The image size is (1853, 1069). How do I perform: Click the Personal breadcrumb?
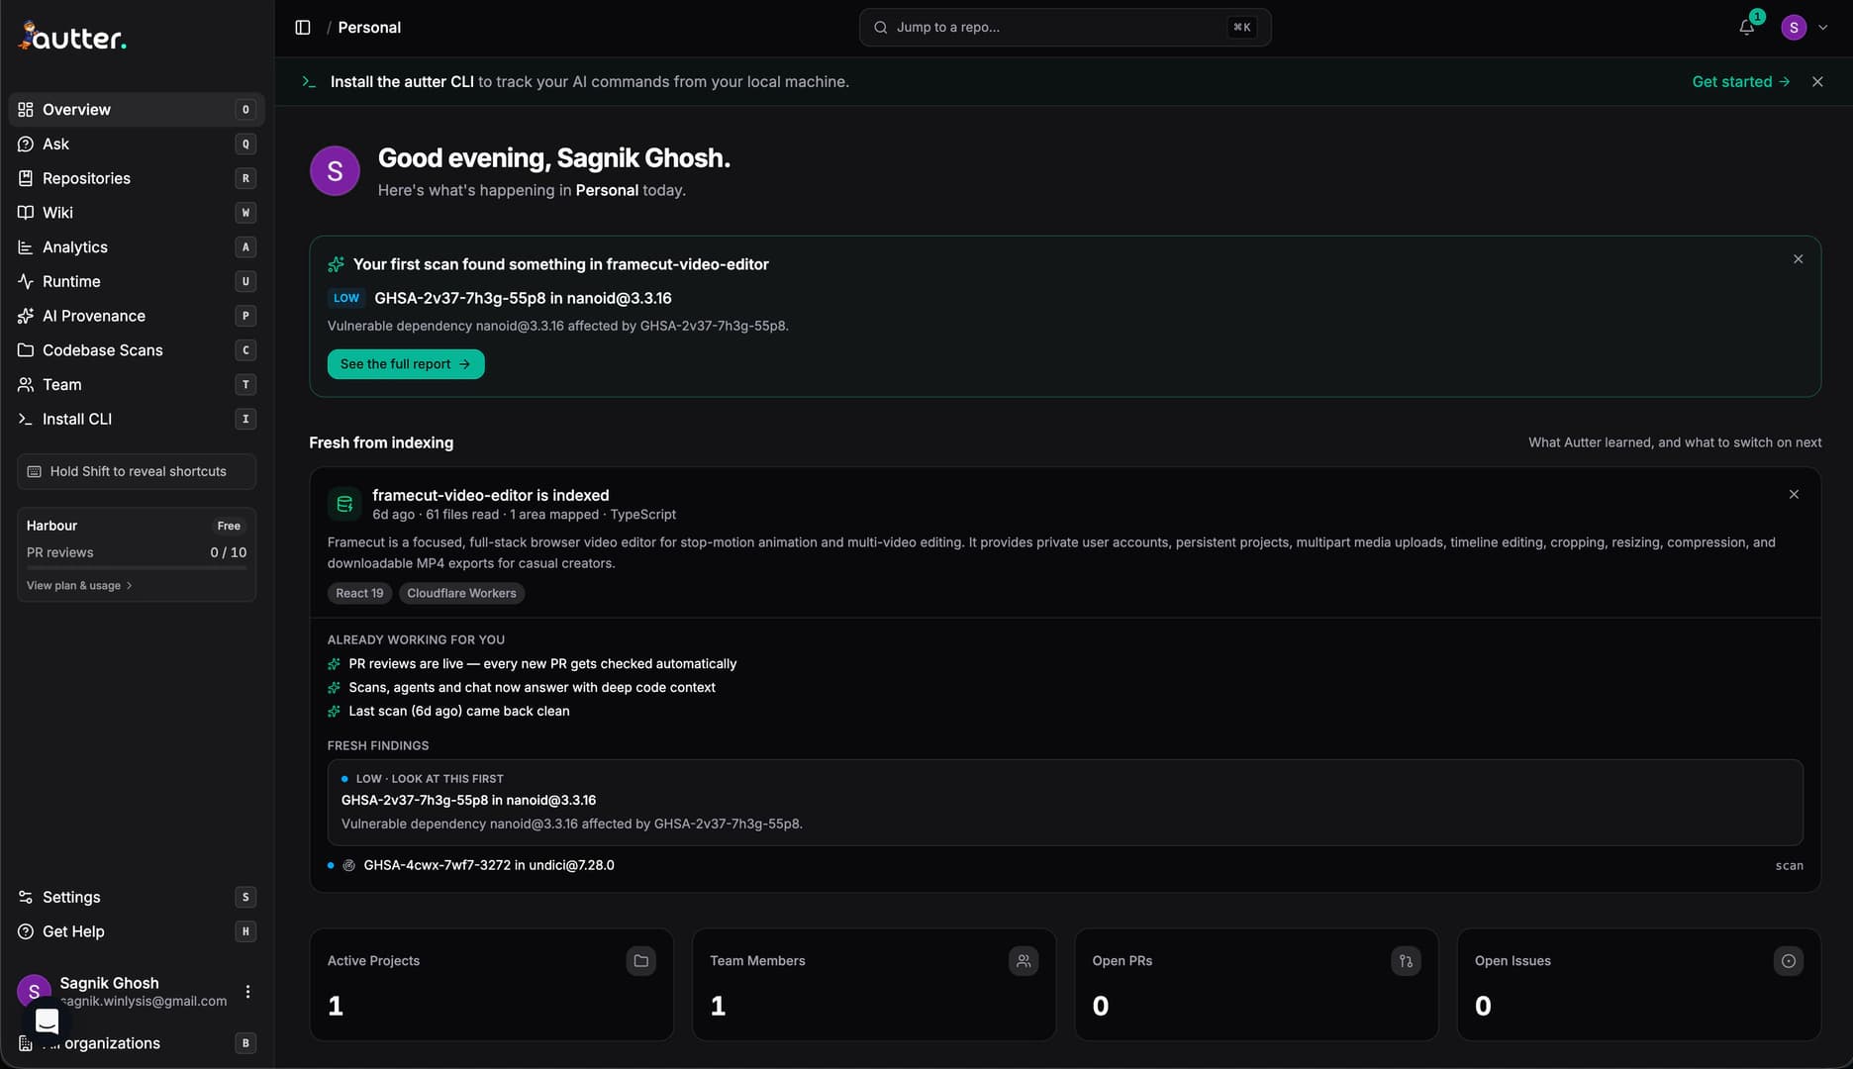pyautogui.click(x=369, y=28)
